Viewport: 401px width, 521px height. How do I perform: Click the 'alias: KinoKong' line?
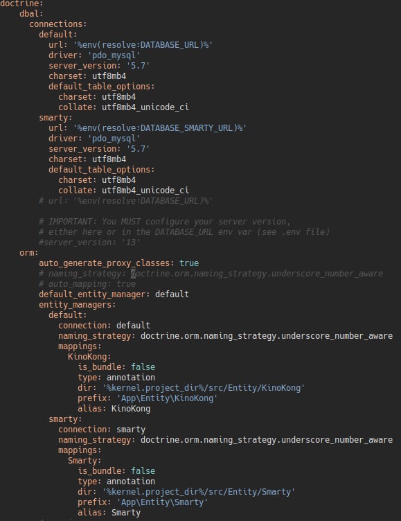(114, 409)
